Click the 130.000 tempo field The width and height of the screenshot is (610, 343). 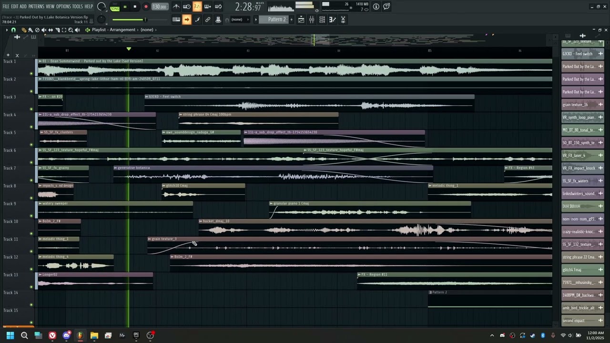coord(160,7)
